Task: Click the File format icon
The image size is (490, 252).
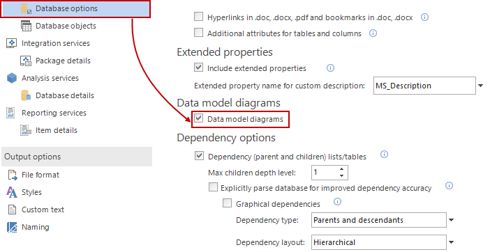Action: point(12,175)
